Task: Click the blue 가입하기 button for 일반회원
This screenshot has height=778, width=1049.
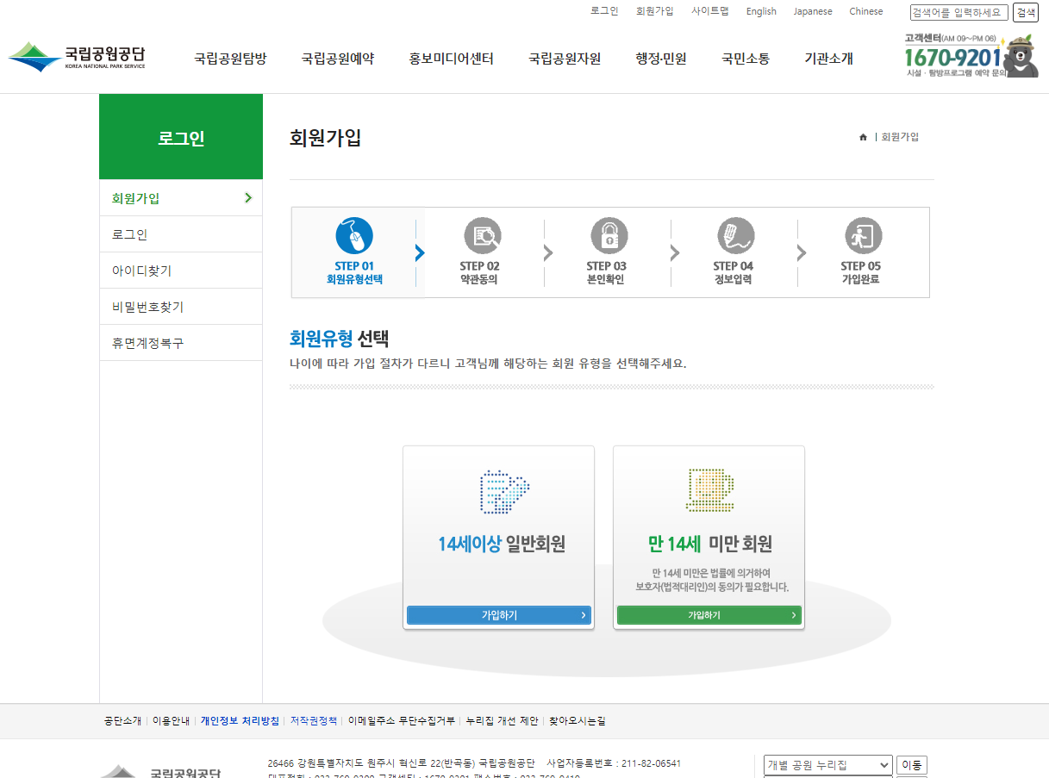Action: point(499,615)
